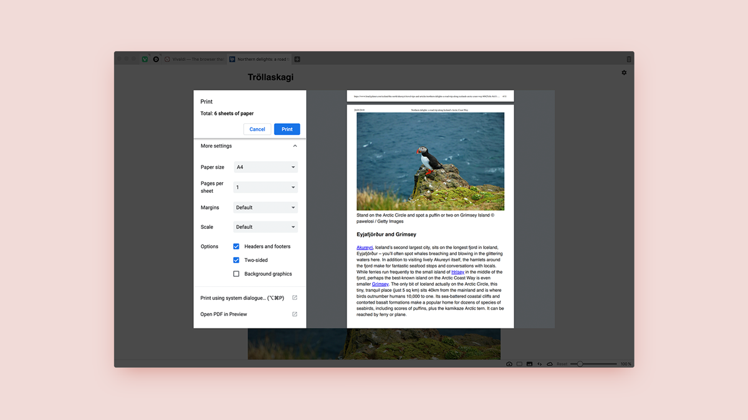Open the Paper size A4 dropdown

point(266,167)
